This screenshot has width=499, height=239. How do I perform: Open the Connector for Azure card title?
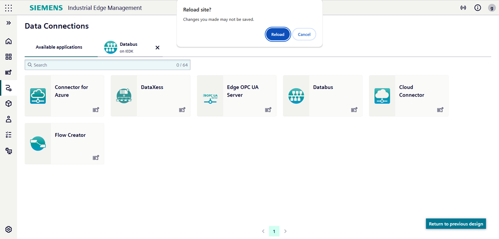tap(71, 91)
